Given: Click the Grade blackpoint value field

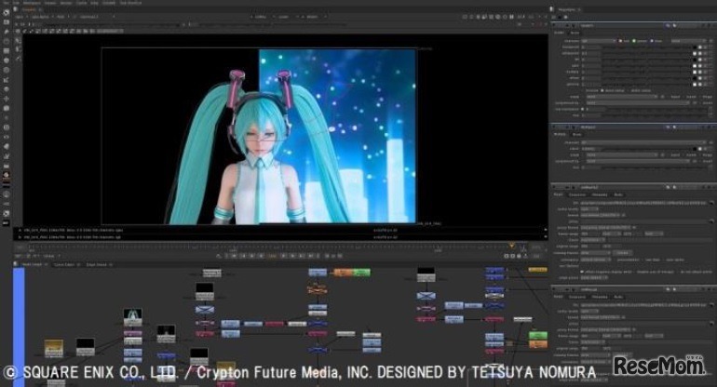Looking at the screenshot, I should (590, 47).
